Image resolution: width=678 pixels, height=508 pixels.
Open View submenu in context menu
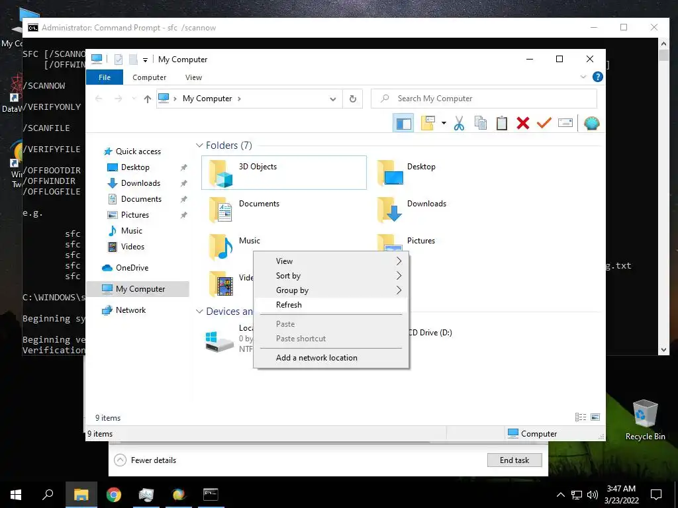pos(331,261)
